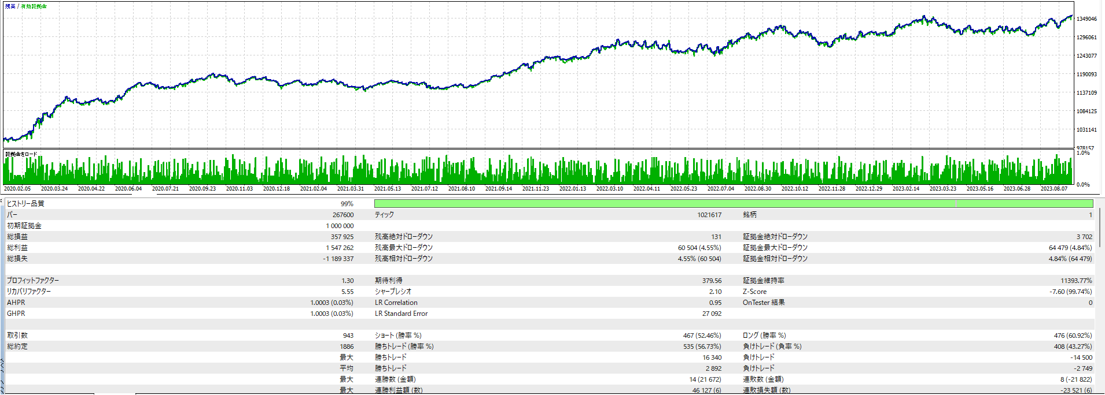The image size is (1105, 395).
Task: Click the 1.0003 (0.03%) value in AHPR row
Action: point(332,303)
